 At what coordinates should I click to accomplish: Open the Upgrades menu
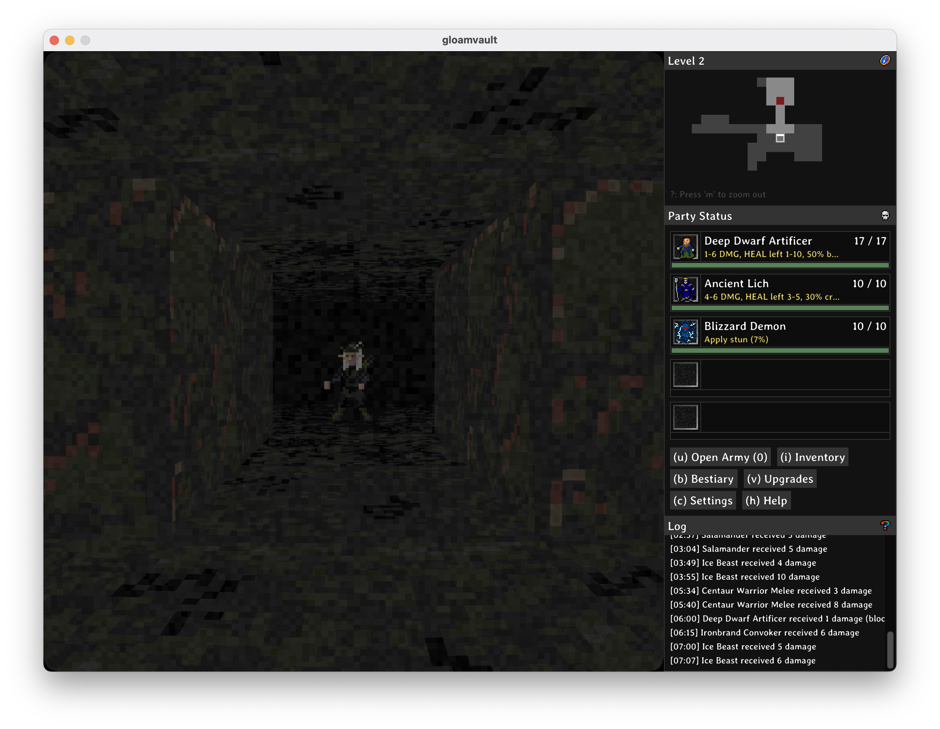[779, 479]
